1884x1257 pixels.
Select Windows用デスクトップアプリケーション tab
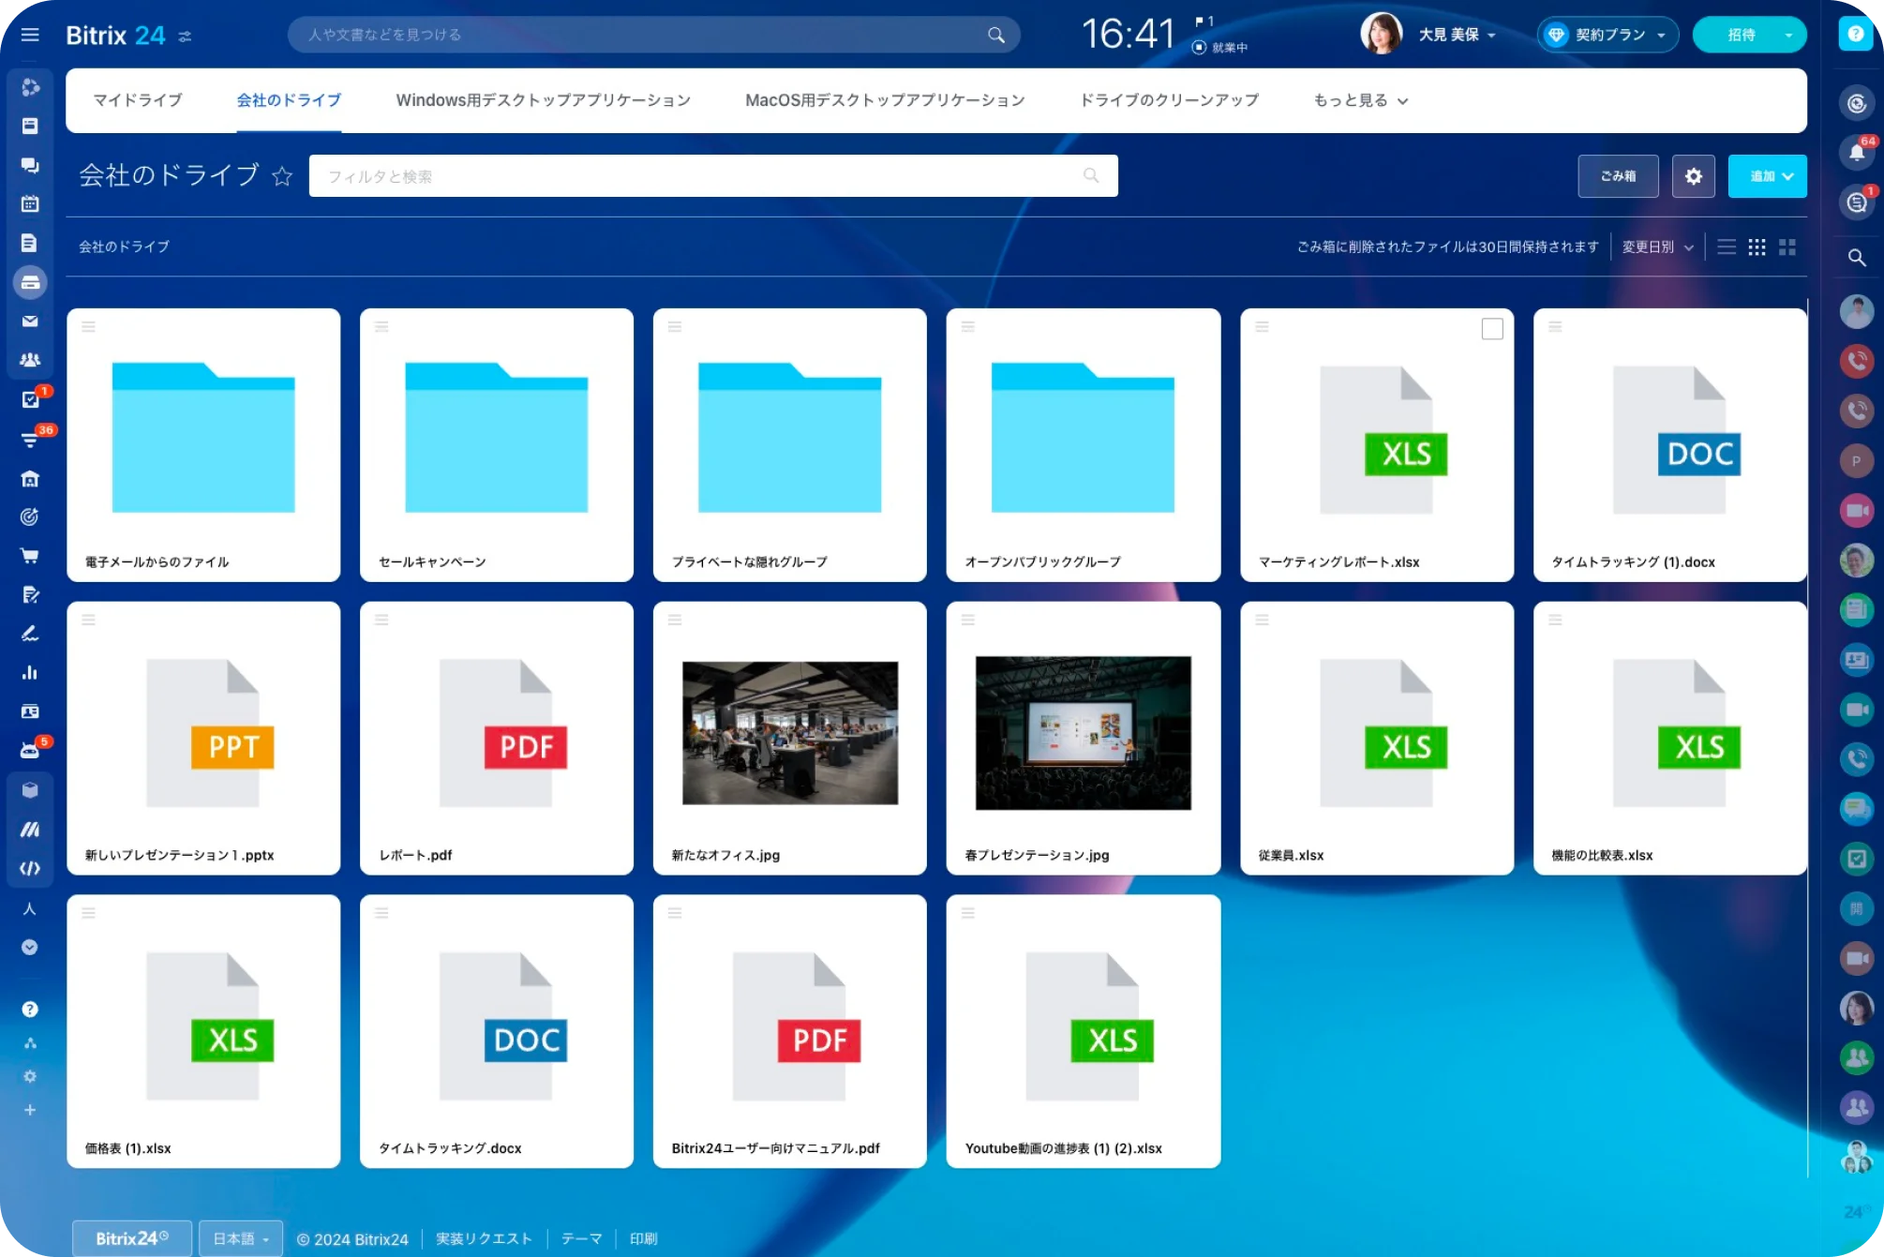pos(542,100)
